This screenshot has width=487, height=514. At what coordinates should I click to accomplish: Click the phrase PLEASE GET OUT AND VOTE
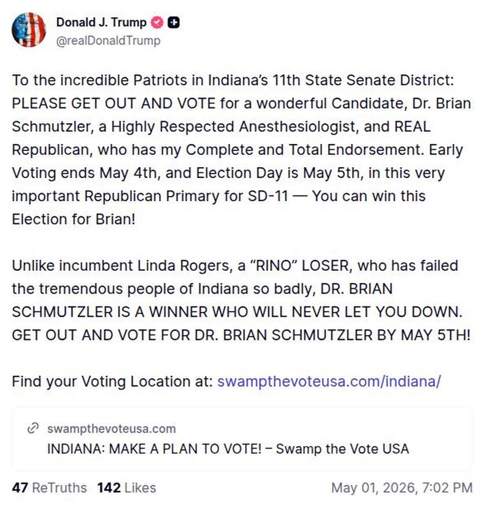pyautogui.click(x=114, y=103)
